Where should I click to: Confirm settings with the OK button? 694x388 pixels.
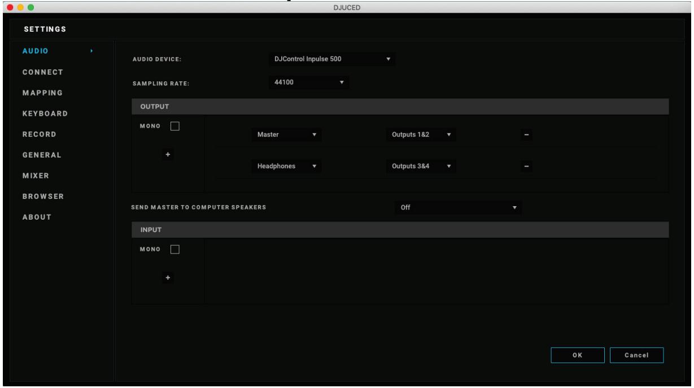pyautogui.click(x=577, y=355)
